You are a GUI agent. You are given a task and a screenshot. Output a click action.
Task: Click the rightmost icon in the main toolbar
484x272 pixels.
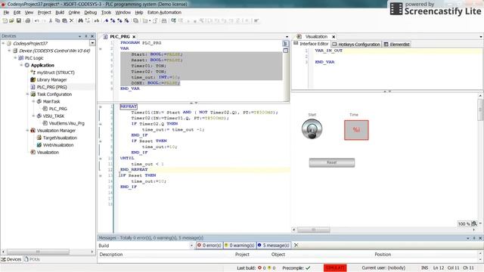click(x=256, y=20)
